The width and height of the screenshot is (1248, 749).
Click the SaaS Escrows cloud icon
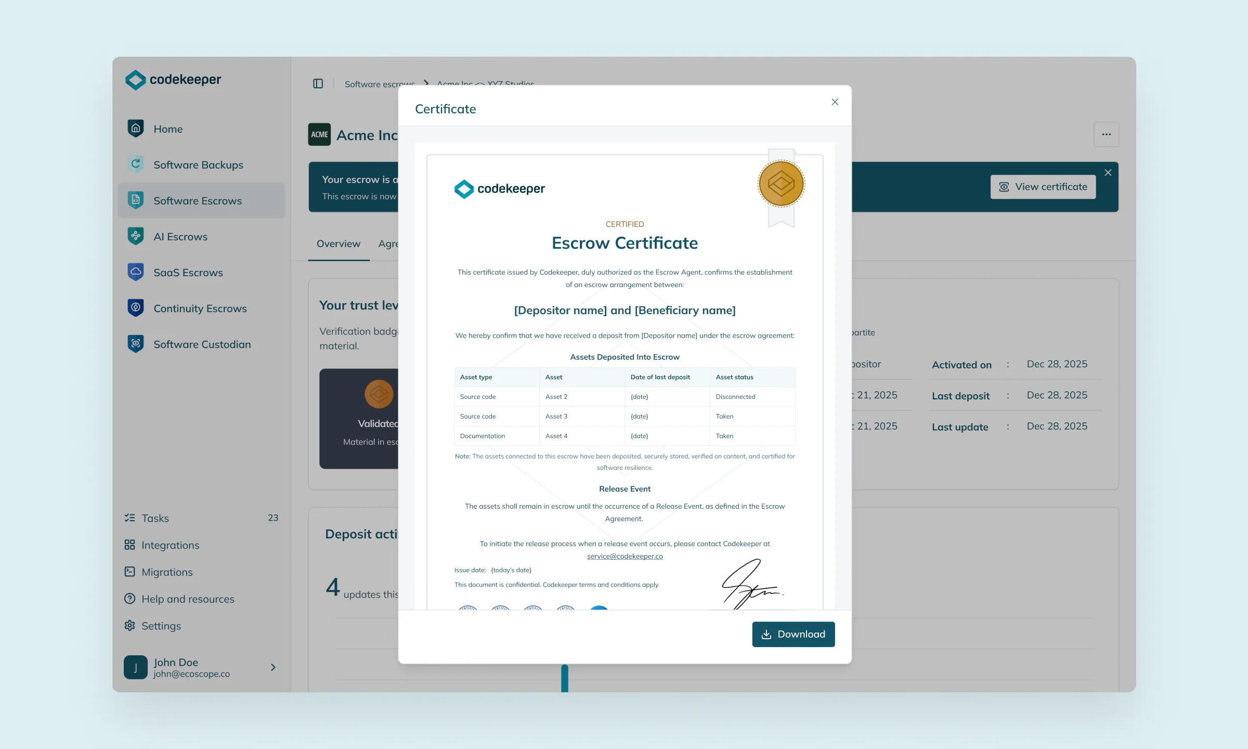pos(136,272)
